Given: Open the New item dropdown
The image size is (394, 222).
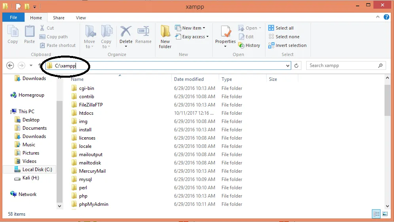Looking at the screenshot, I should tap(190, 28).
